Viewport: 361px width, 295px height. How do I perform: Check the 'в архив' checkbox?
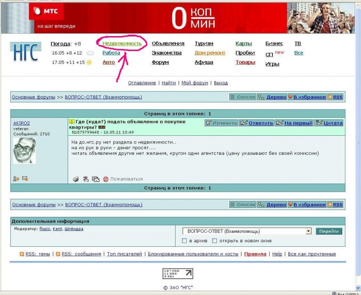click(x=184, y=241)
